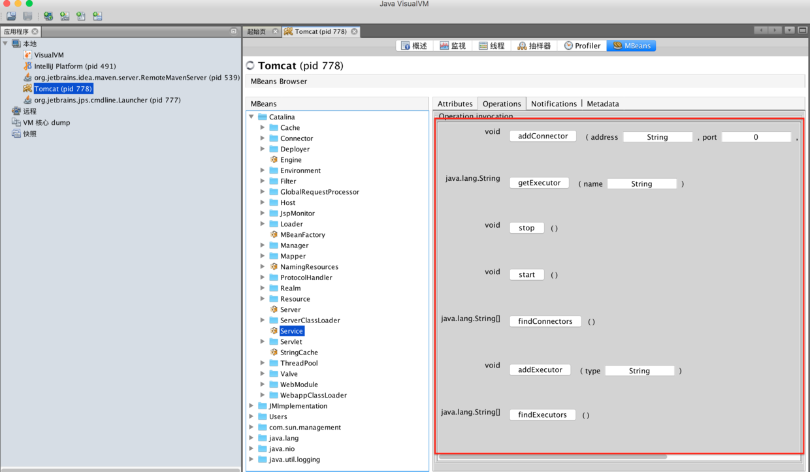Click the stop operation button
810x472 pixels.
526,228
